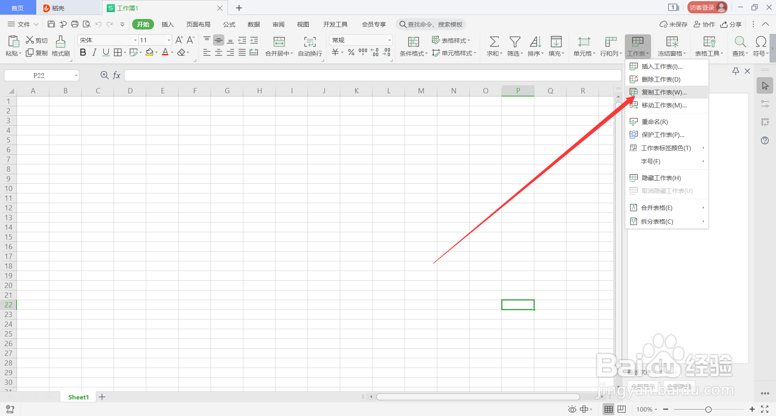776x416 pixels.
Task: Toggle Italic formatting
Action: tap(95, 53)
